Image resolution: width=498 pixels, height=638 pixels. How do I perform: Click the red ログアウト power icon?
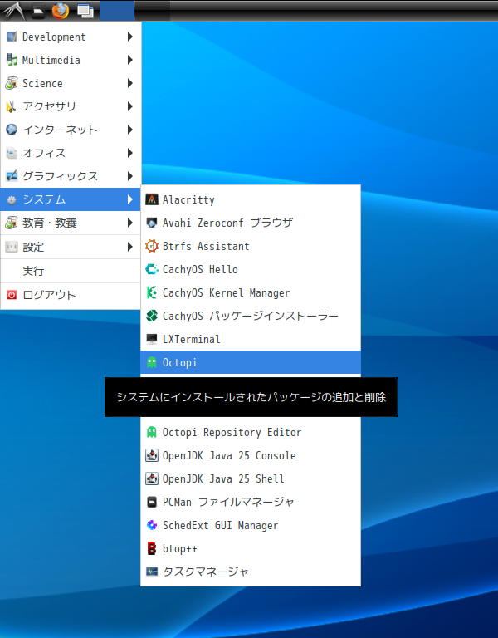(x=12, y=295)
